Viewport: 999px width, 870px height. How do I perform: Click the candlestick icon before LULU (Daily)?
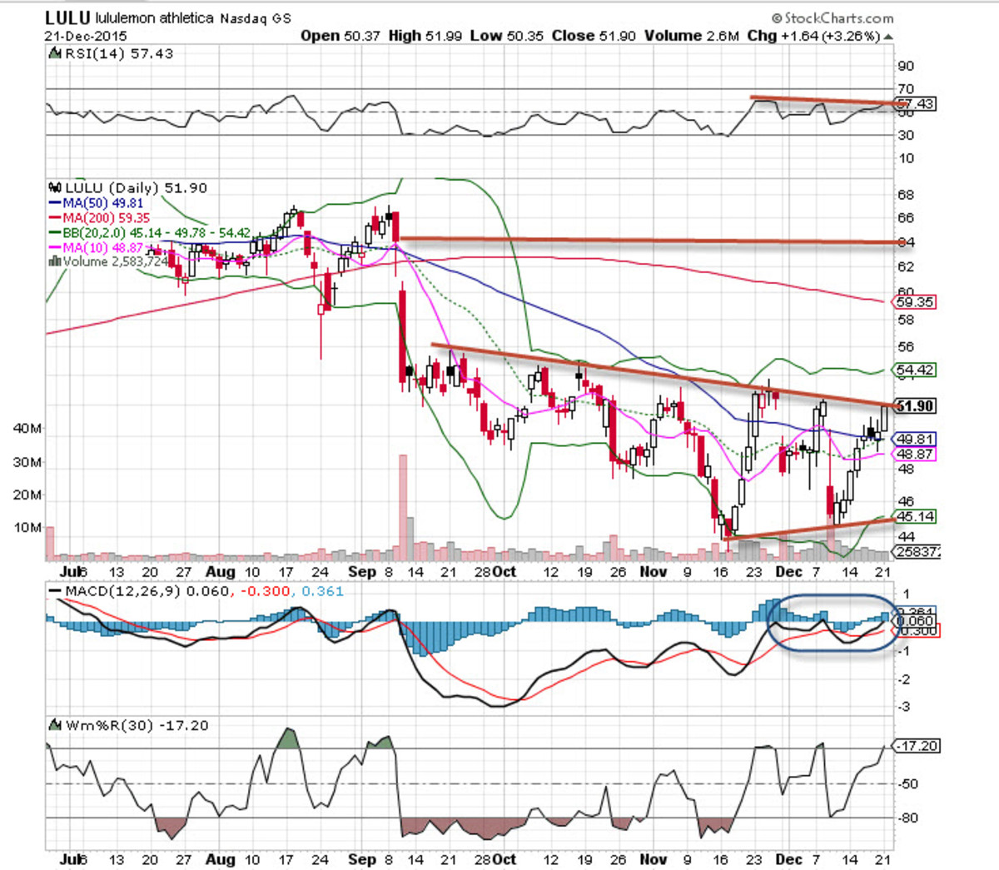(x=55, y=188)
